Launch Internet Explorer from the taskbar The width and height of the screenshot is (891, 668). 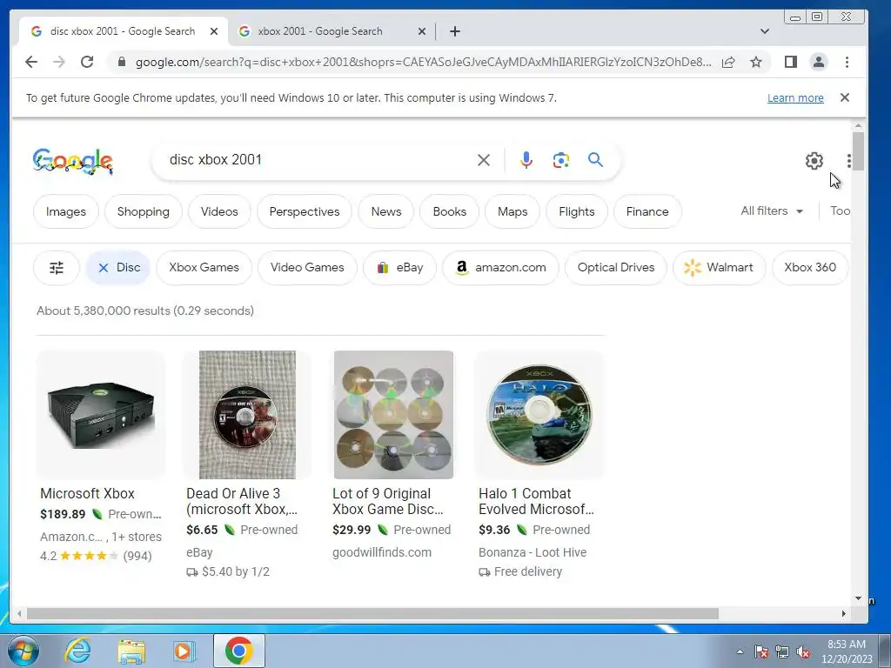[77, 651]
